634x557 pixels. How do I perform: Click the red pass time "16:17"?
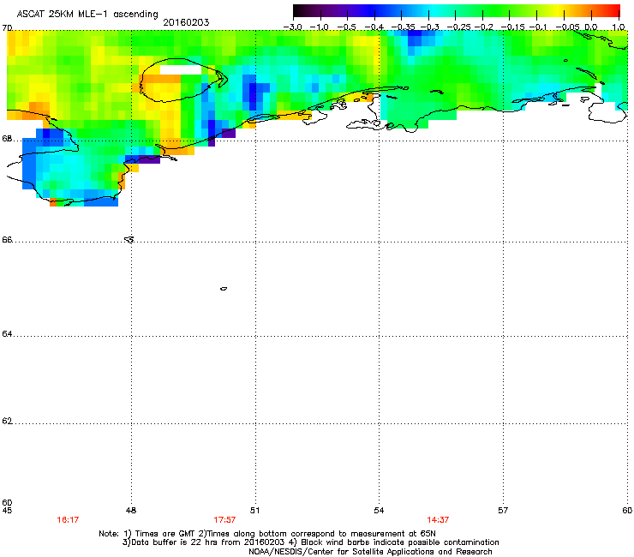pos(68,520)
